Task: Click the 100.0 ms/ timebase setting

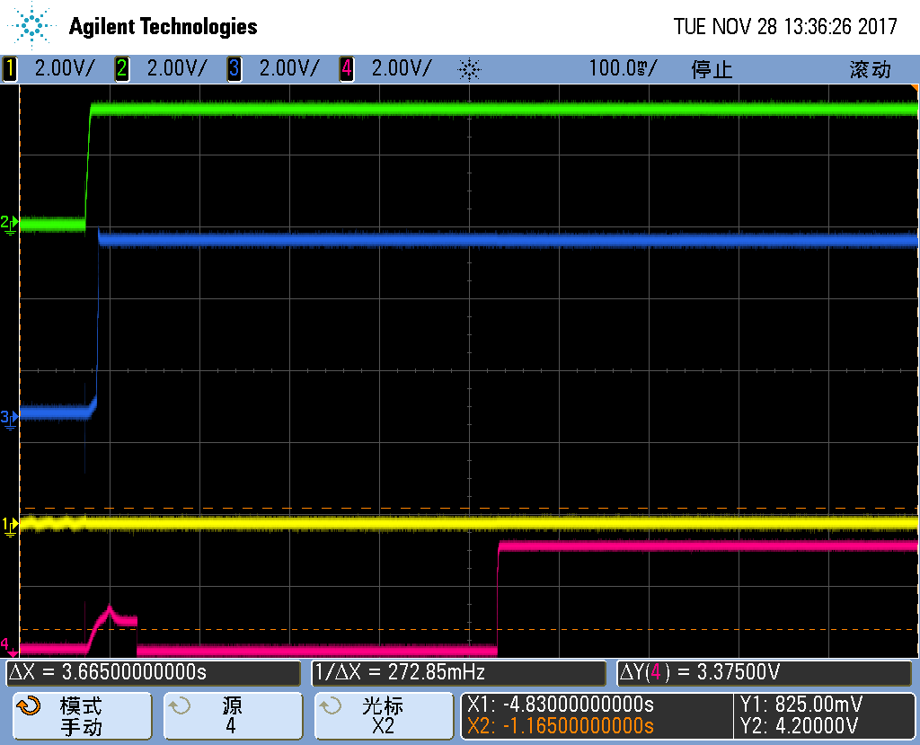Action: [623, 68]
